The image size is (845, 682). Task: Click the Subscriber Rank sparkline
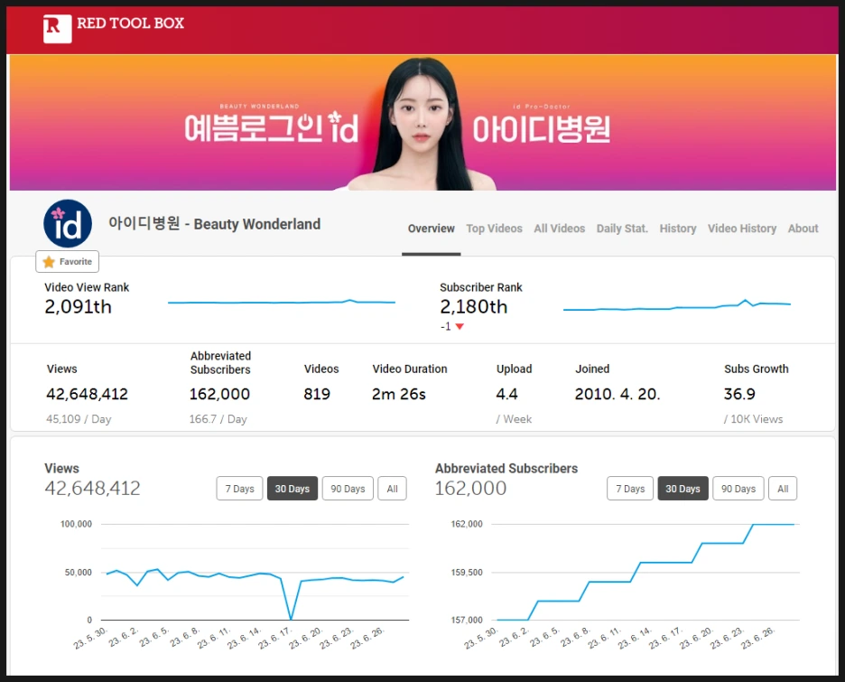click(677, 305)
